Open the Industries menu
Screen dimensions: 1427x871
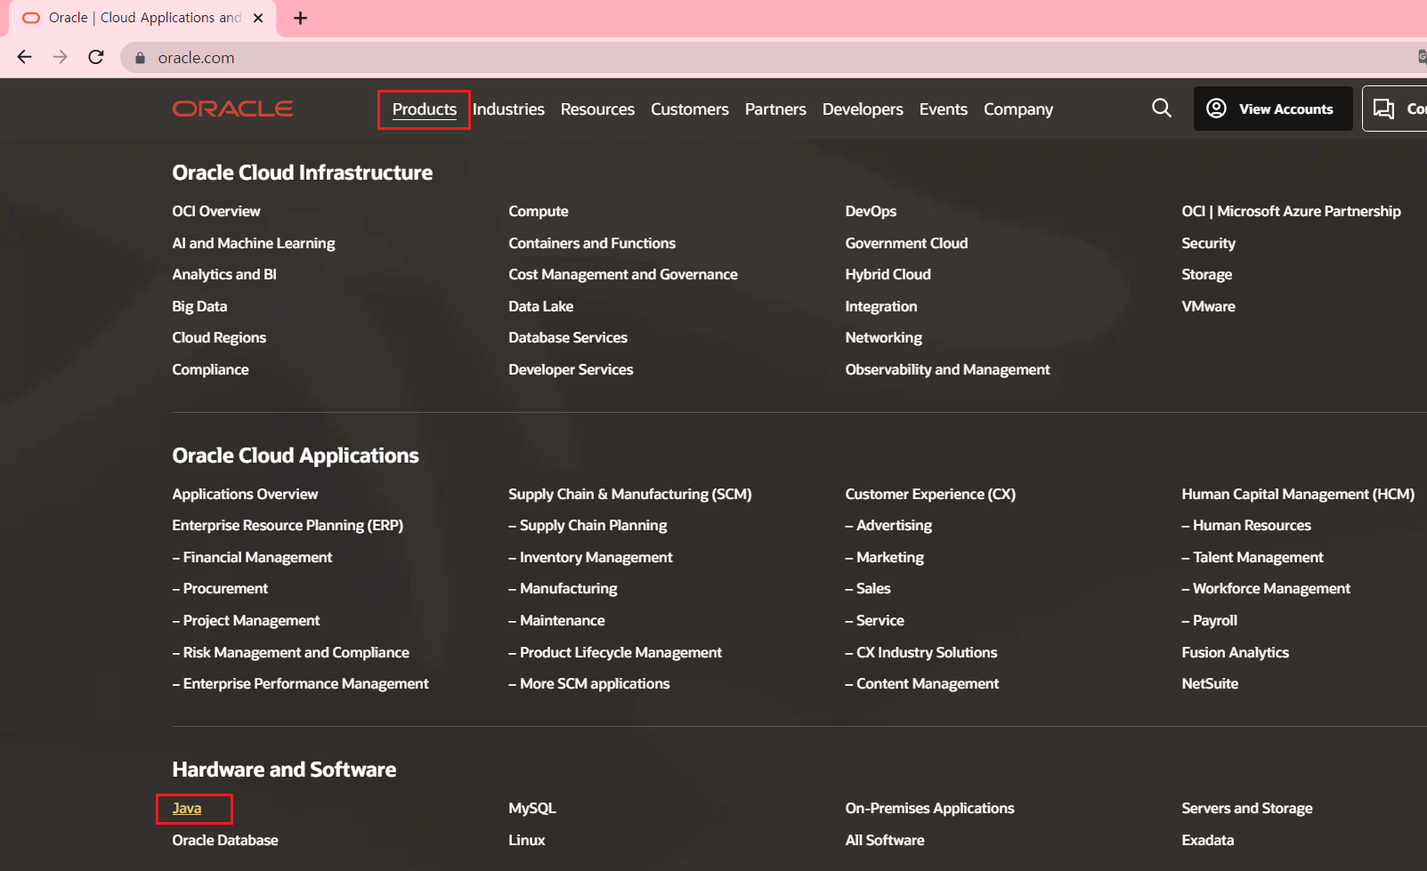[x=508, y=109]
